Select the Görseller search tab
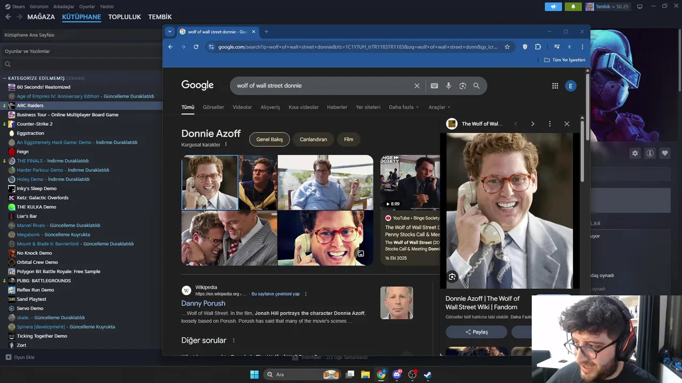This screenshot has width=682, height=383. tap(213, 107)
